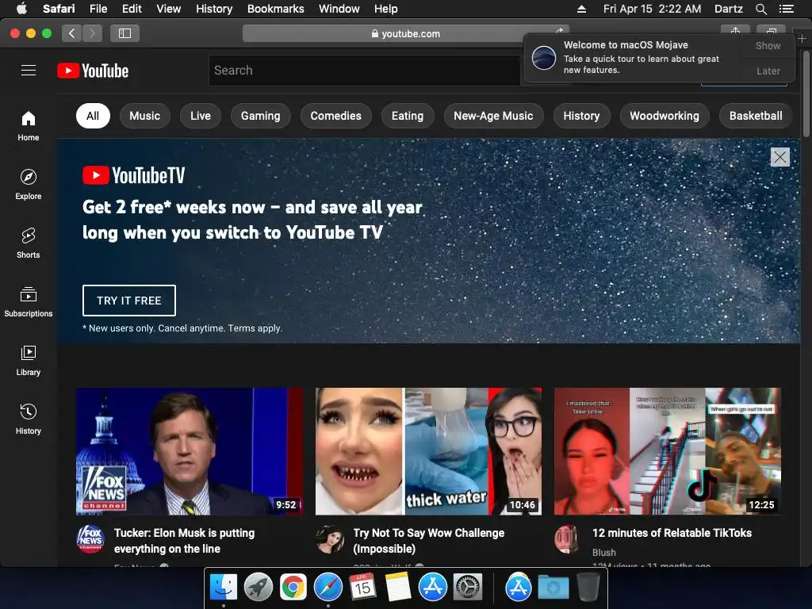Click the Dartz user name in menu bar
Viewport: 812px width, 609px height.
728,9
